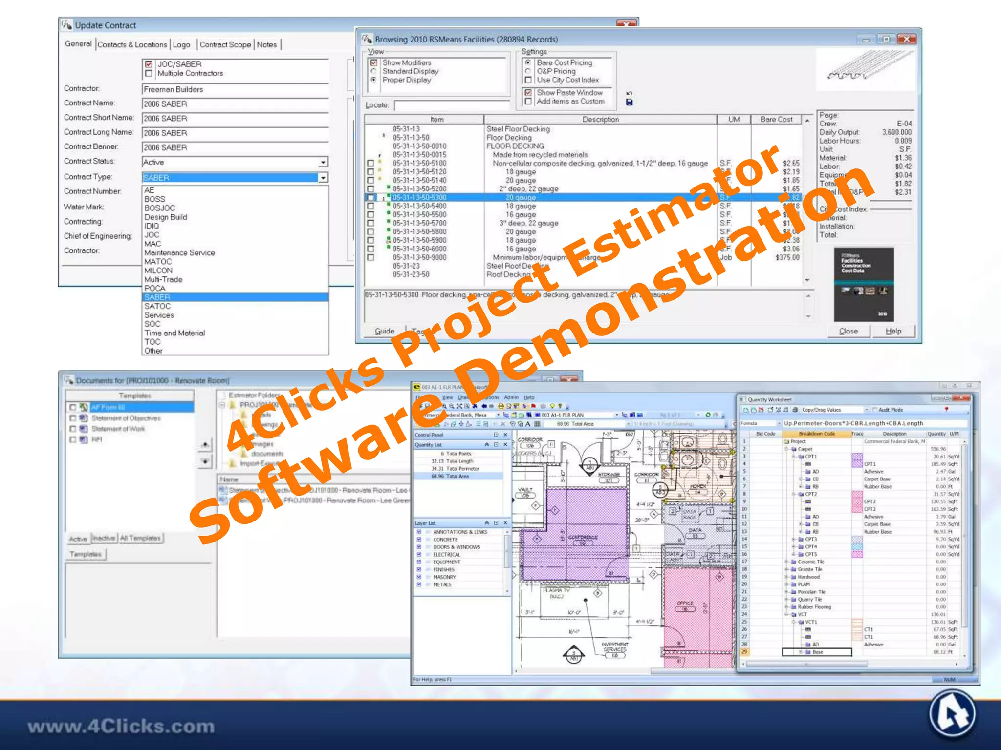Click yellow light bulb icon in takeoff toolbar
This screenshot has height=750, width=1001.
tap(552, 406)
